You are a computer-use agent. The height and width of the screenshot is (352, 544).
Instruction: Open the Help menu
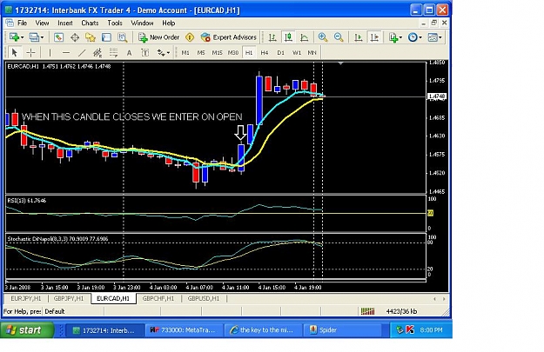coord(169,23)
